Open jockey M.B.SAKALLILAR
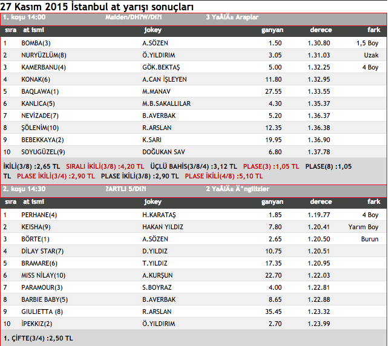Viewport: 389px width, 346px height. (x=166, y=103)
